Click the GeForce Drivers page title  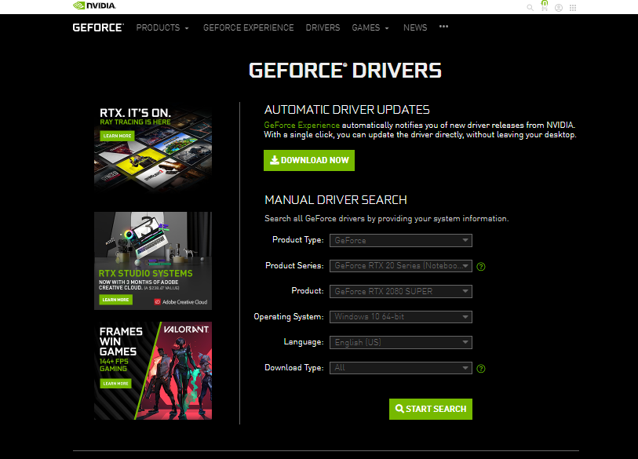click(345, 71)
